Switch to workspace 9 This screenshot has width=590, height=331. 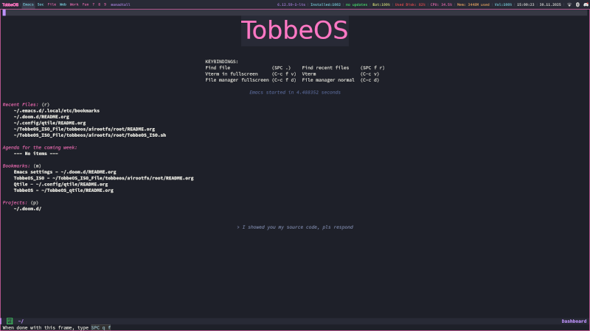tap(105, 4)
